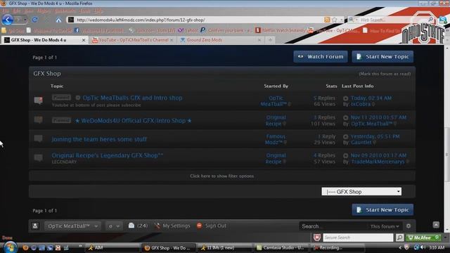Viewport: 450px width, 253px height.
Task: Open the Yahoo bookmark
Action: point(188,30)
